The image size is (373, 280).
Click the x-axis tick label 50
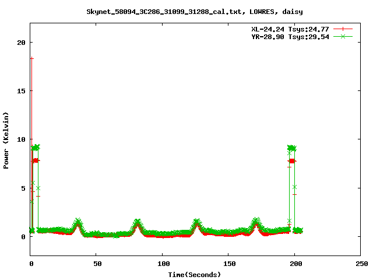pyautogui.click(x=97, y=264)
